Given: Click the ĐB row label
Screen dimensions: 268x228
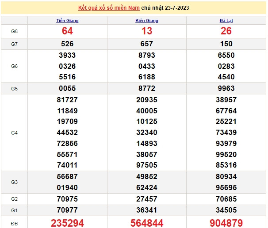Looking at the screenshot, I should click(x=14, y=222).
